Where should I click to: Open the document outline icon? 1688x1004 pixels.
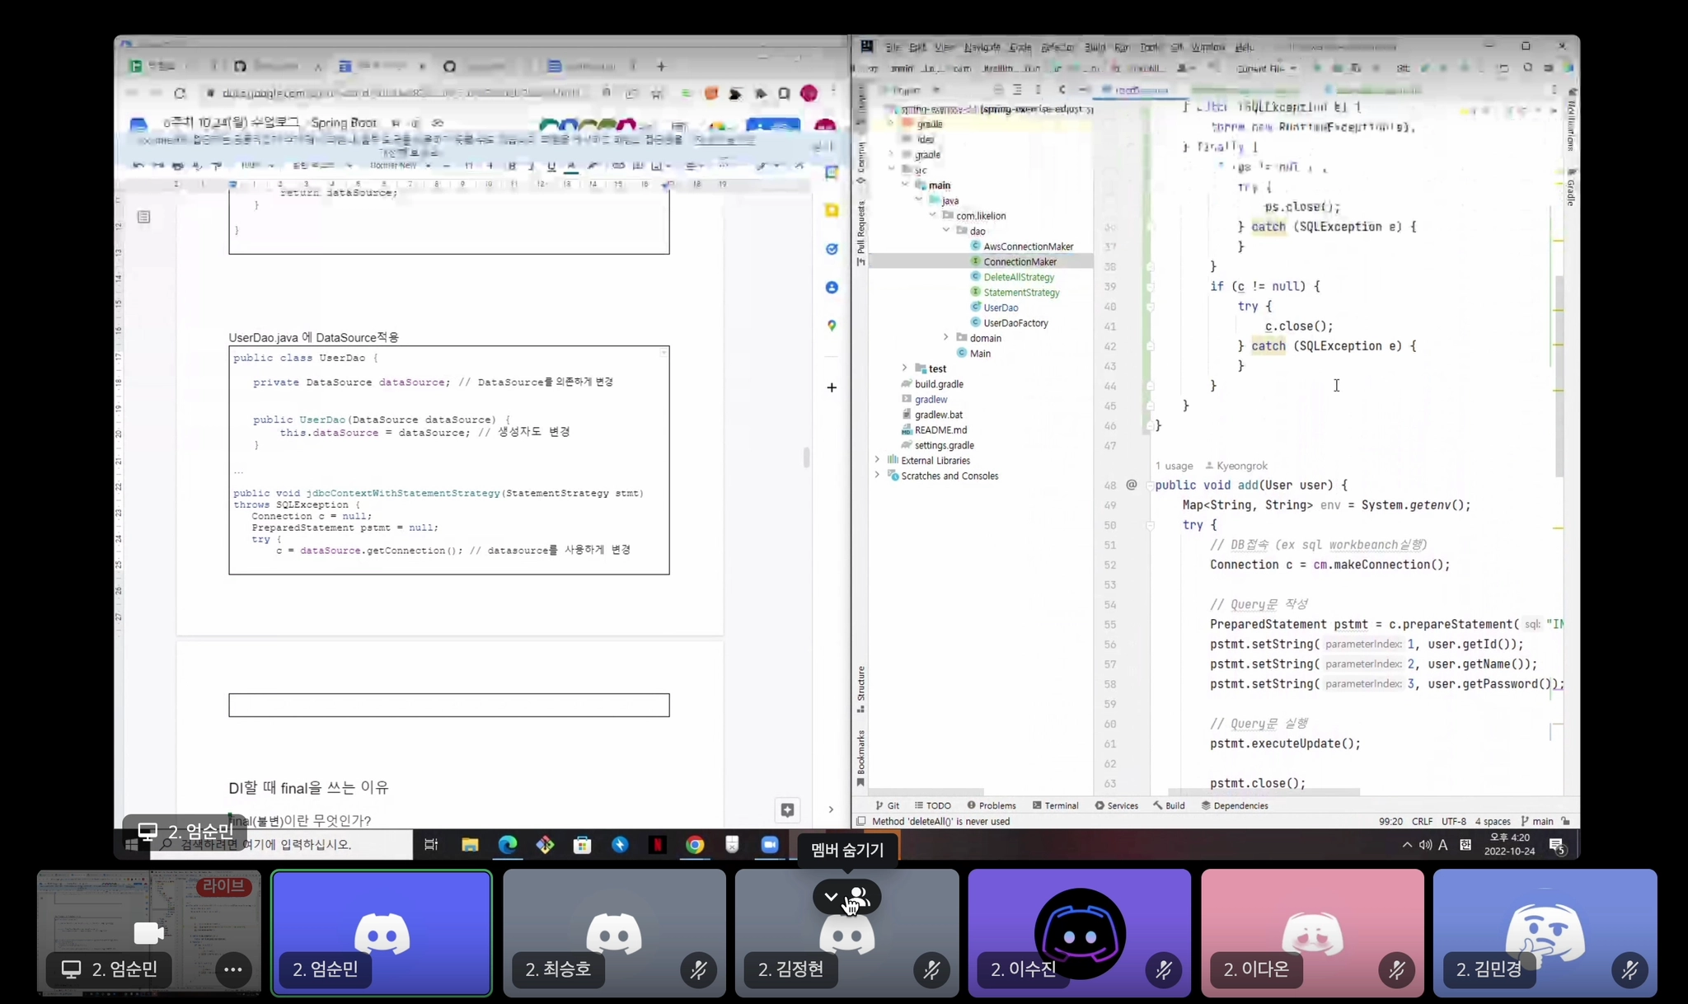(143, 217)
